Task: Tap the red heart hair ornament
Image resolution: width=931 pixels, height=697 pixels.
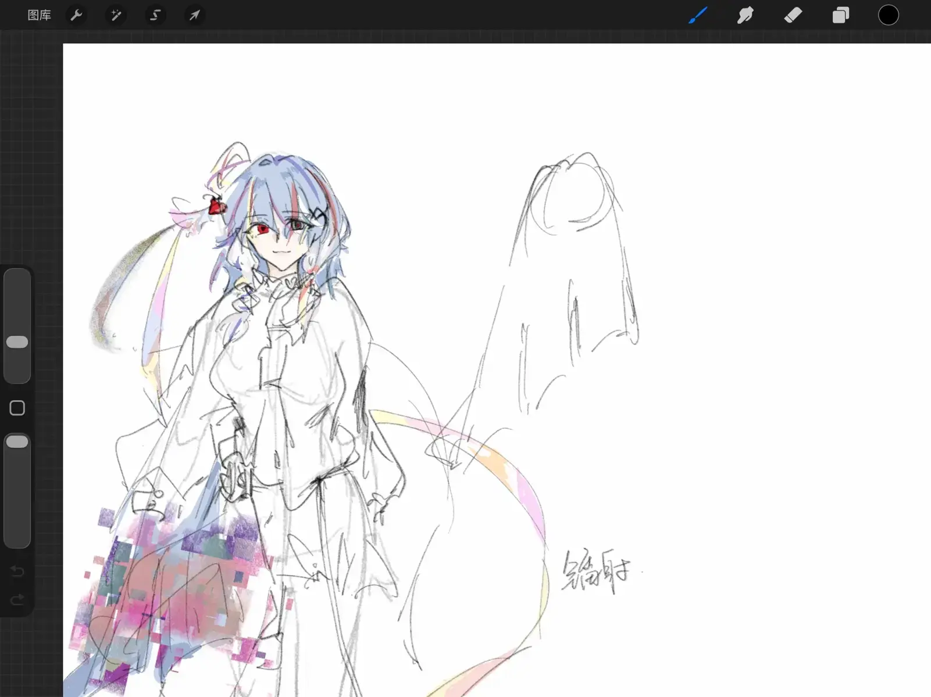Action: 216,206
